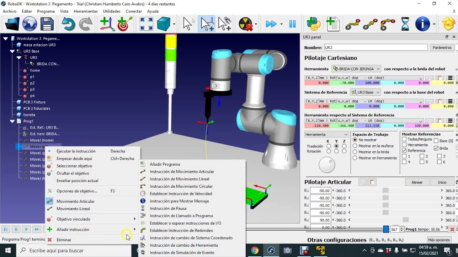The width and height of the screenshot is (458, 257).
Task: Open Chrome from the taskbar
Action: click(x=254, y=250)
